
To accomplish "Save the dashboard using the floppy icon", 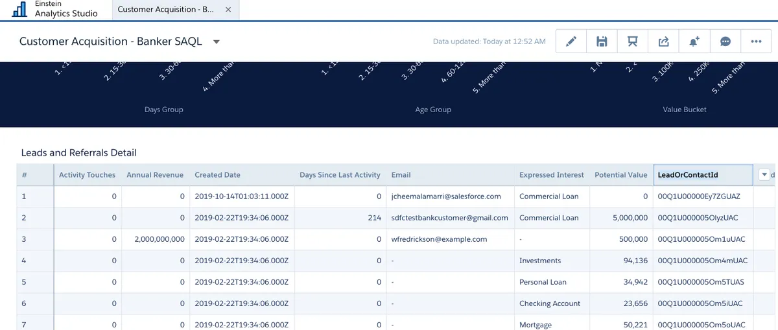I will tap(602, 41).
